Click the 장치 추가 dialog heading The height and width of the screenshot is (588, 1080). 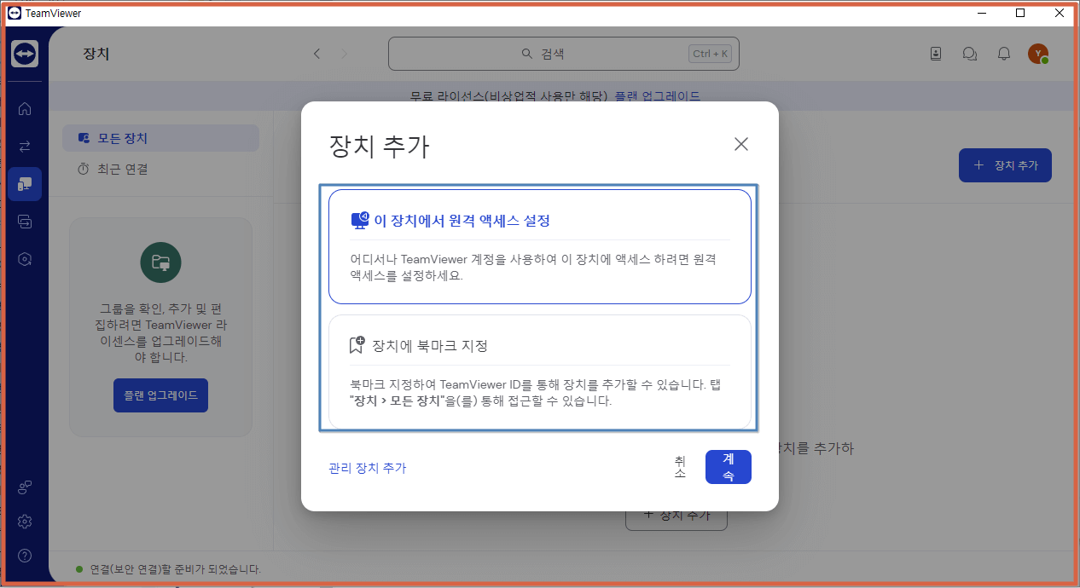tap(380, 147)
